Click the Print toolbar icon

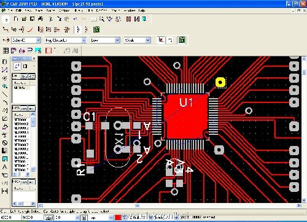tap(41, 19)
